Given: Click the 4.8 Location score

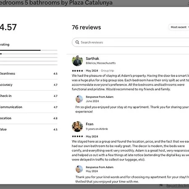Looking at the screenshot, I should coord(55,118).
